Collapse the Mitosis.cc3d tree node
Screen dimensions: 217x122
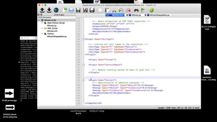39,20
